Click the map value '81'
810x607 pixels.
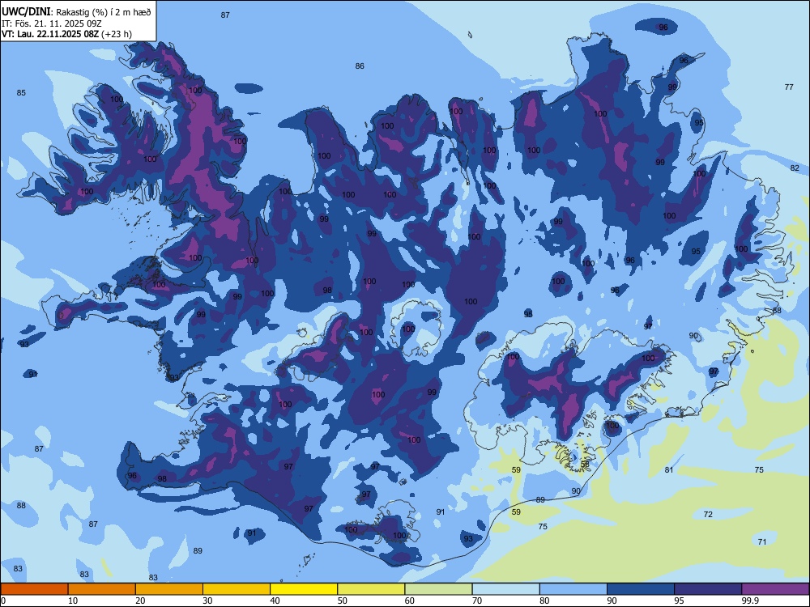[669, 469]
